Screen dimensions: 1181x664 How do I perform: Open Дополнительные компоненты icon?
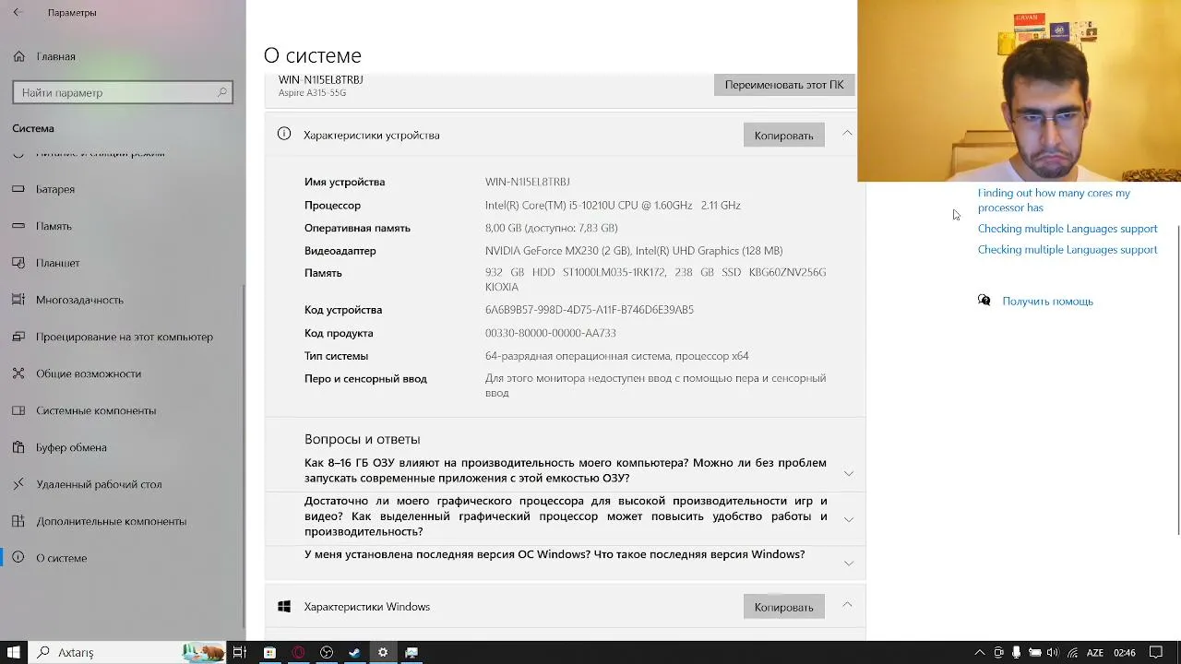(x=18, y=521)
